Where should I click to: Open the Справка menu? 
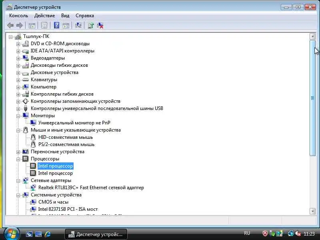(x=85, y=16)
